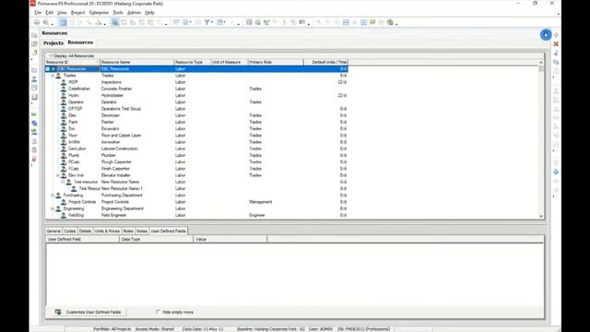Click the blue circular play overlay icon
This screenshot has width=590, height=332.
pyautogui.click(x=546, y=35)
